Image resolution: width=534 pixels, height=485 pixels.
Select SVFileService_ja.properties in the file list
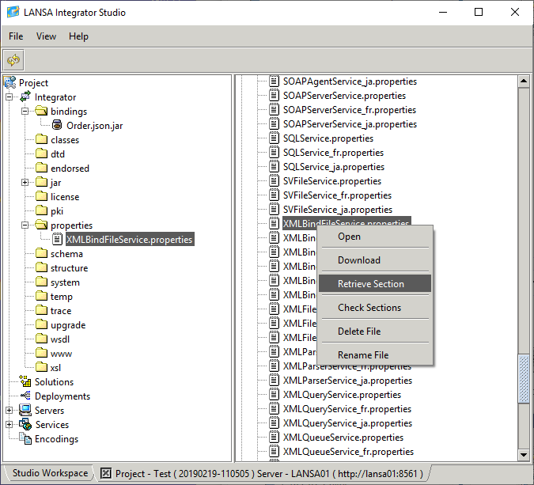[x=338, y=210]
